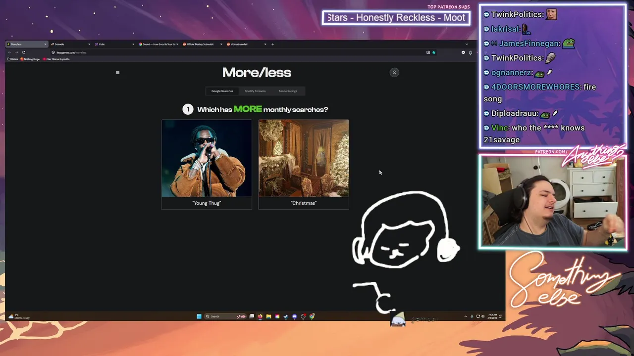This screenshot has width=634, height=356.
Task: Choose the "Young Thug" card
Action: pos(207,164)
